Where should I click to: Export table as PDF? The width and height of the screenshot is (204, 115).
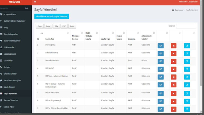[64, 26]
